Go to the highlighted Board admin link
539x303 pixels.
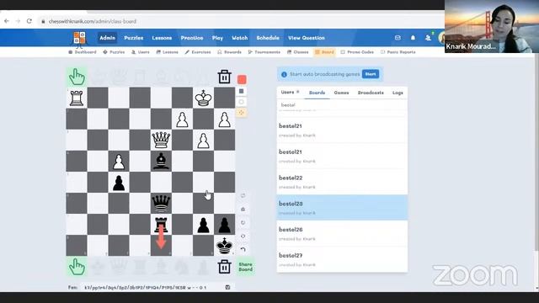[324, 52]
